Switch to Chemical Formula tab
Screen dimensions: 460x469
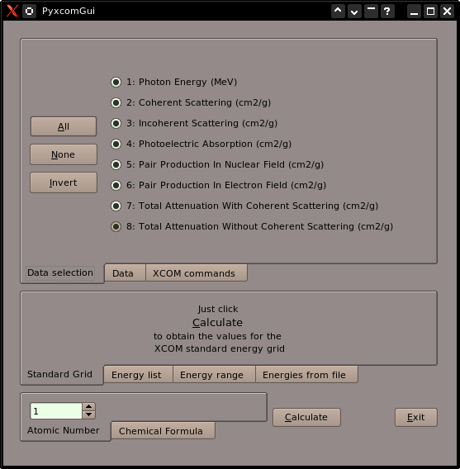pyautogui.click(x=161, y=431)
